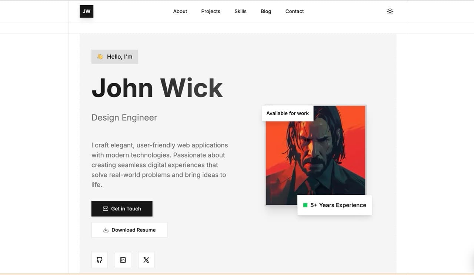Click the green dot on Years Experience badge
Screen dimensions: 474x275
click(x=305, y=205)
